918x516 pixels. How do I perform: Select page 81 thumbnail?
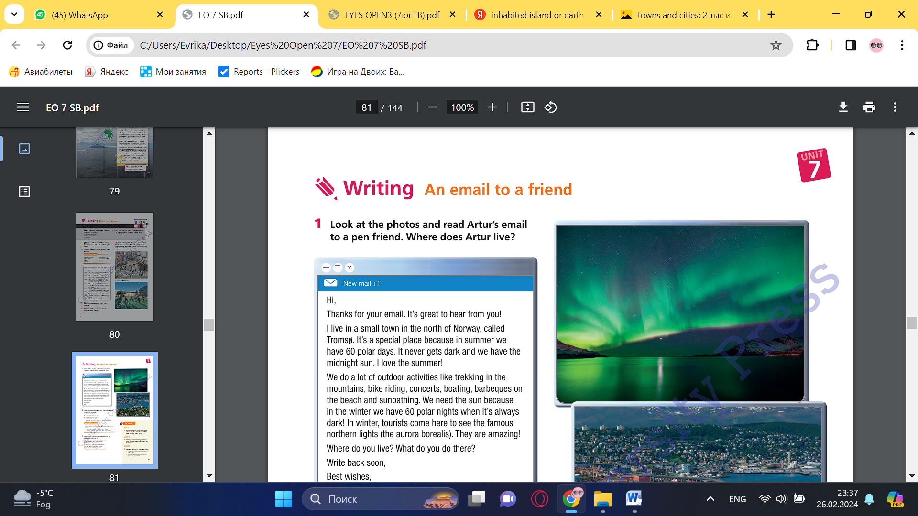(x=115, y=410)
